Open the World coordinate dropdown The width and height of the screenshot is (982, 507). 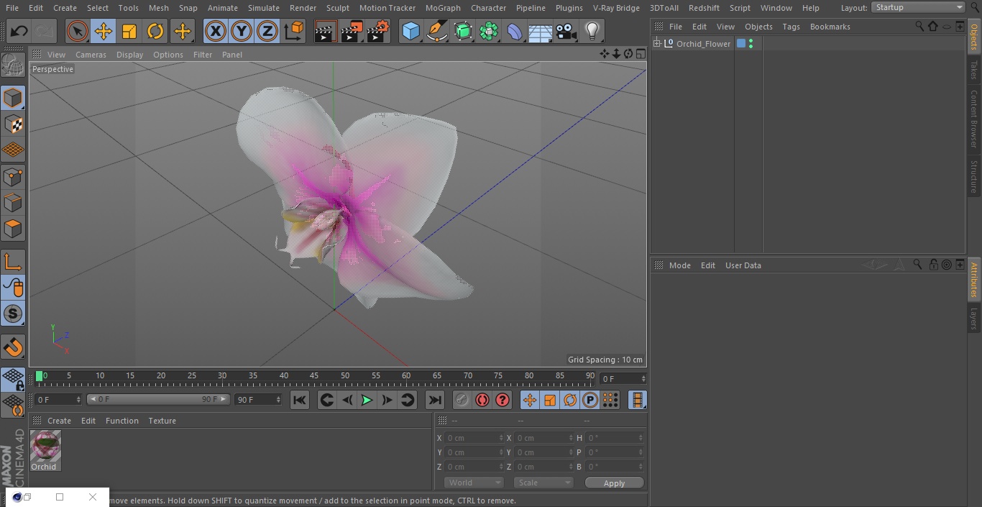tap(474, 483)
